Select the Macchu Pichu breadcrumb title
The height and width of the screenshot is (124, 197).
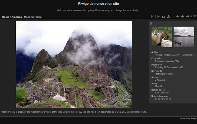click(x=33, y=17)
